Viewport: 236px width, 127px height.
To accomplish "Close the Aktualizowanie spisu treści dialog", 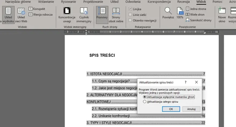I will tap(196, 82).
